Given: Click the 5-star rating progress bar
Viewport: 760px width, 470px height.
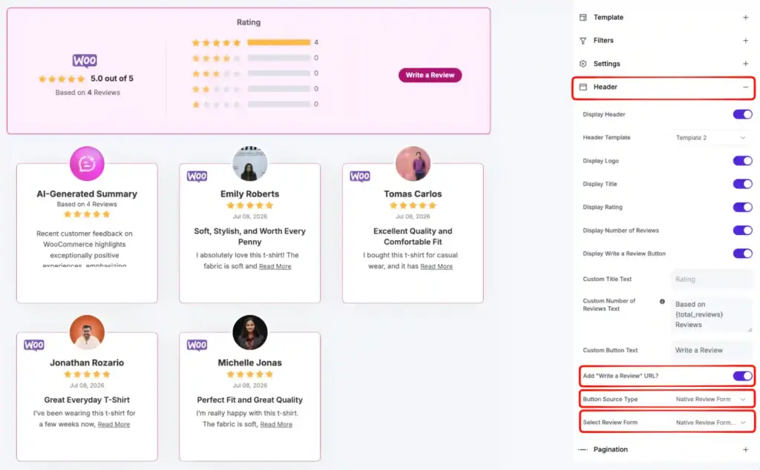Looking at the screenshot, I should pyautogui.click(x=279, y=42).
